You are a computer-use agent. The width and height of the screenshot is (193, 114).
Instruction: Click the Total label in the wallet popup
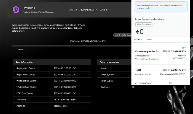[x=138, y=70]
